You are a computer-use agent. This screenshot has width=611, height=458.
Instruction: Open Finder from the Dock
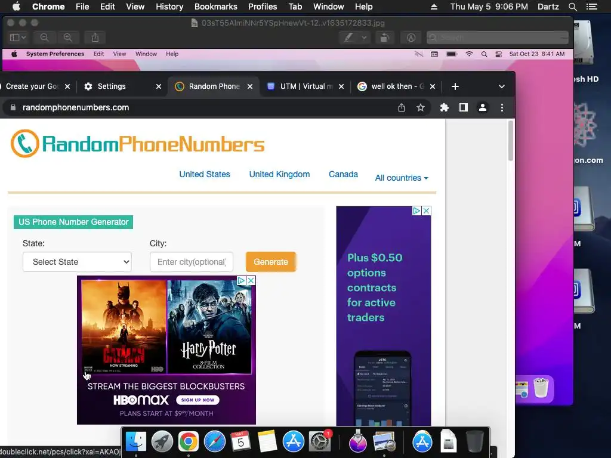[x=135, y=442]
